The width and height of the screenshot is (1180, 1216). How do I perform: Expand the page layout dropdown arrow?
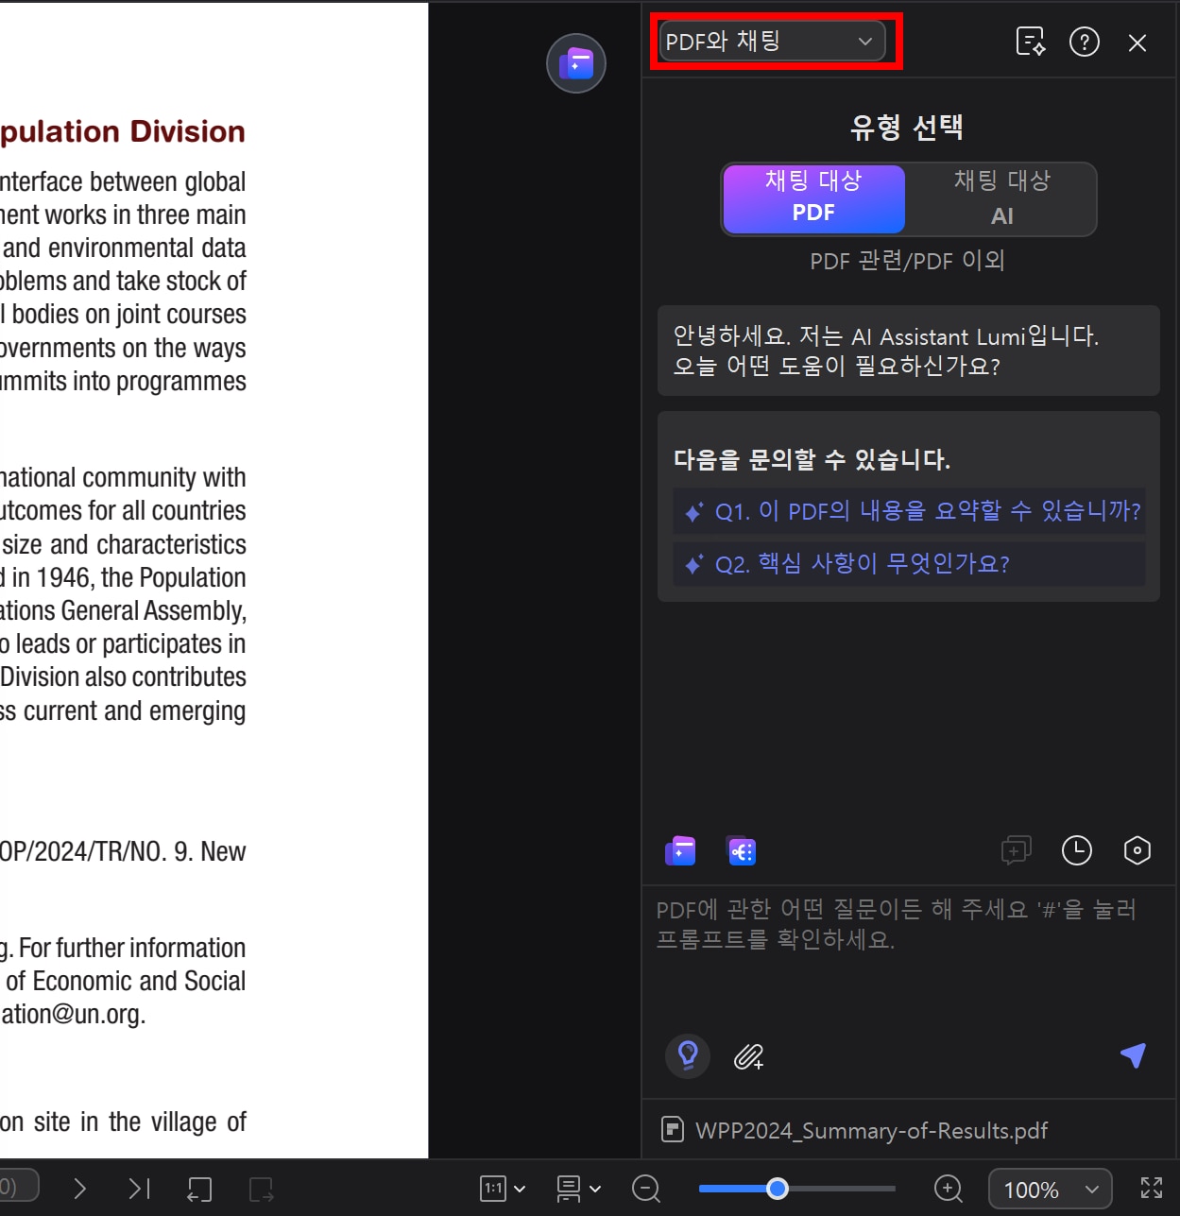pos(595,1190)
